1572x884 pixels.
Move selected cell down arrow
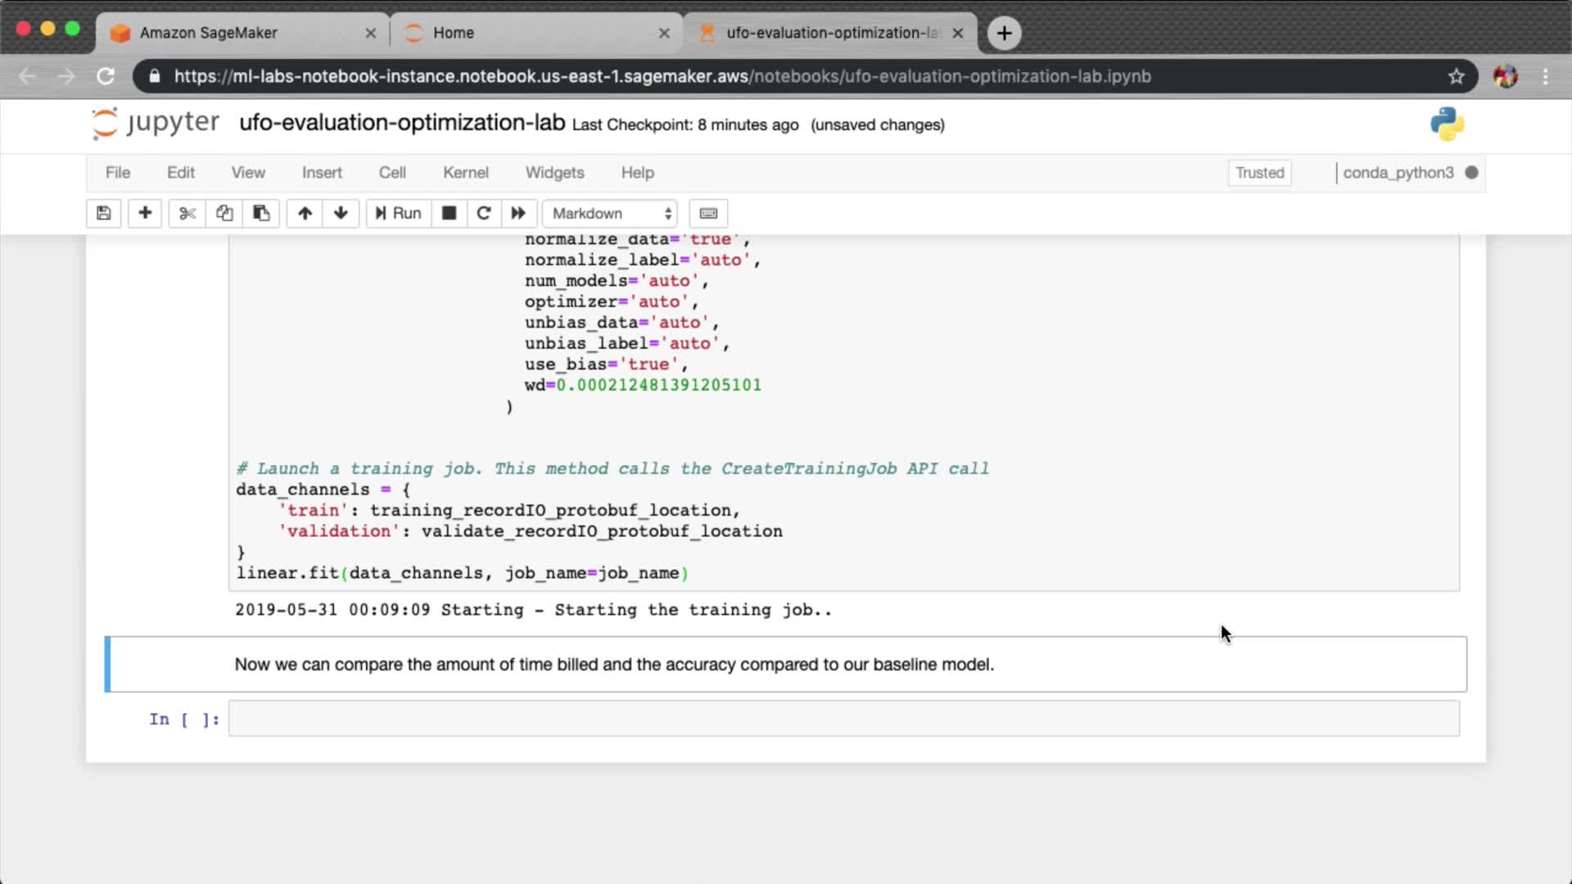click(x=341, y=214)
